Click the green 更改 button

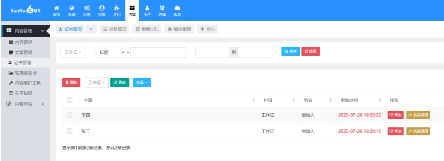[x=119, y=82]
